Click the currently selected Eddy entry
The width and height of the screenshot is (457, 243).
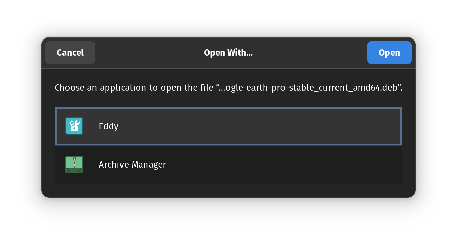[x=228, y=126]
